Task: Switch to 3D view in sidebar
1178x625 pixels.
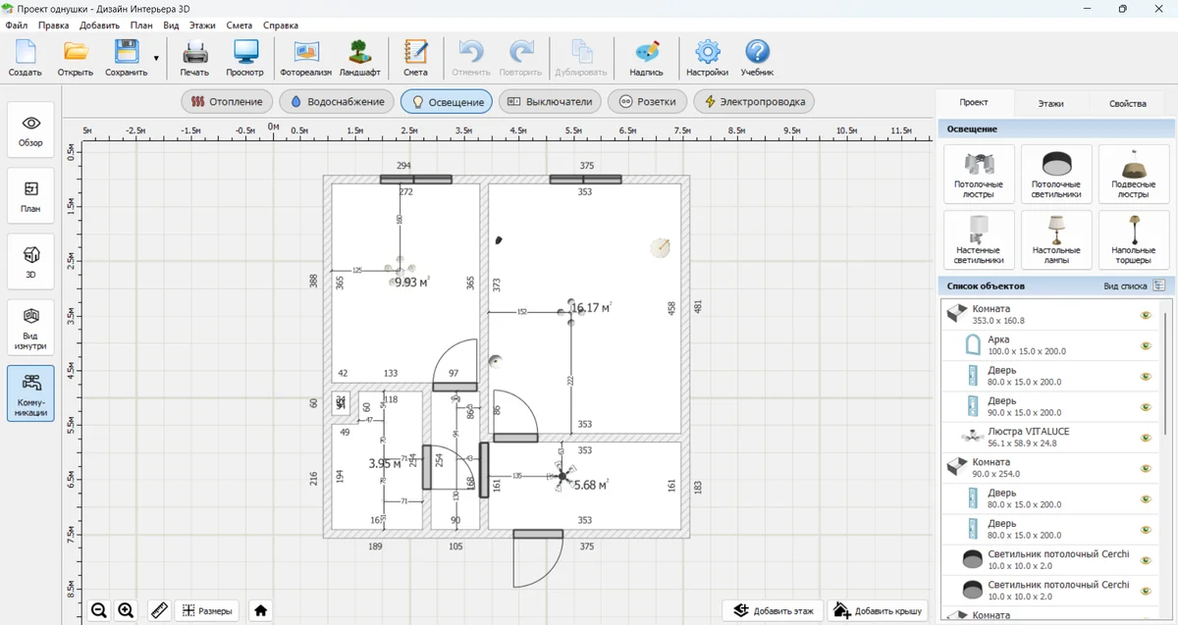Action: (x=30, y=260)
